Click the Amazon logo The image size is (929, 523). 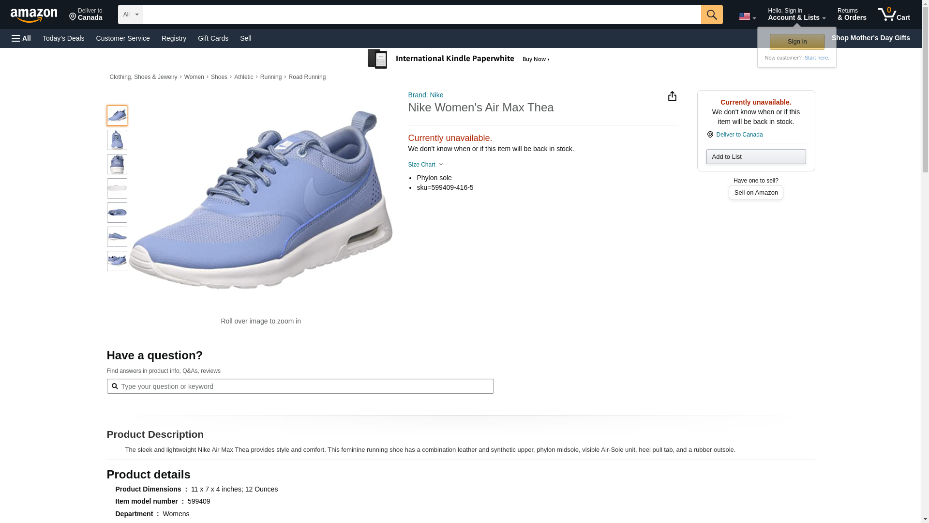34,15
